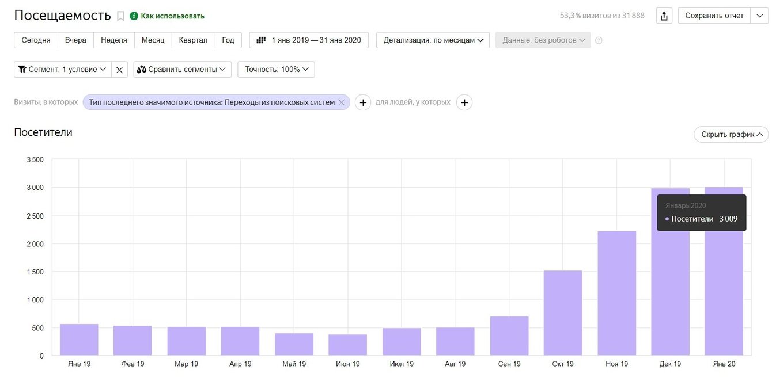Open the Точность: 100% dropdown

(276, 70)
